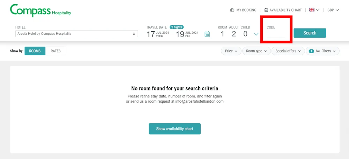Click the Search button
The image size is (349, 159).
point(310,33)
